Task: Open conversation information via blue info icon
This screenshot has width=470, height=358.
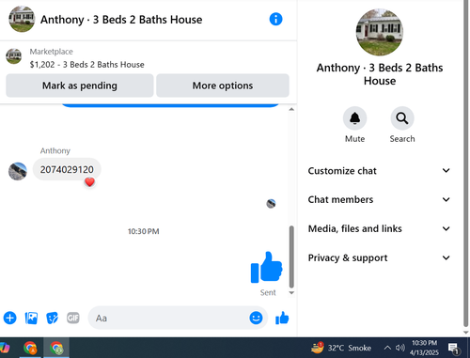Action: click(x=275, y=19)
